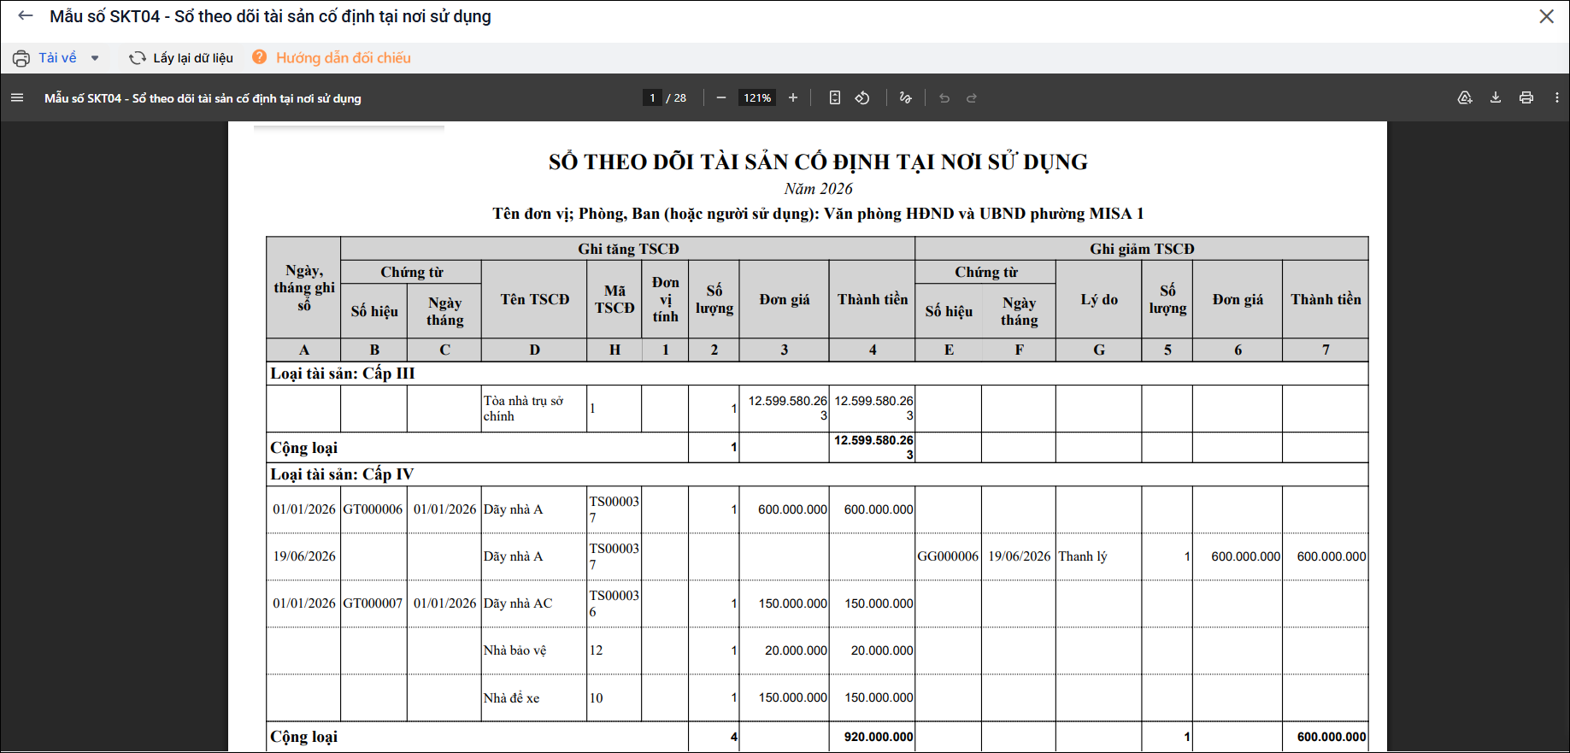
Task: Zoom out with the minus icon
Action: (721, 98)
